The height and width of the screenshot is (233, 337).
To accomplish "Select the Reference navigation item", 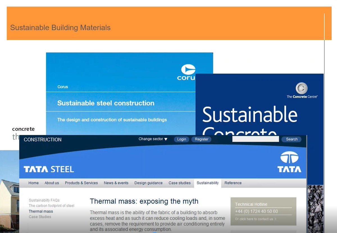I will point(233,183).
